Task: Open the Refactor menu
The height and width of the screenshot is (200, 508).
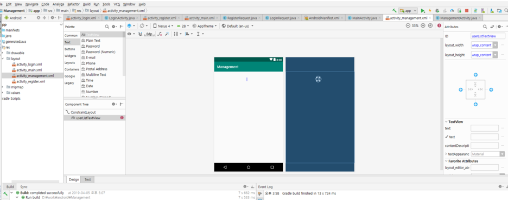Action: pyautogui.click(x=73, y=4)
